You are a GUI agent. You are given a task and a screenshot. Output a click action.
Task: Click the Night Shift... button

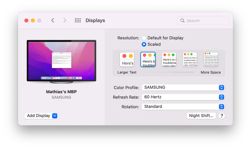[x=201, y=116]
